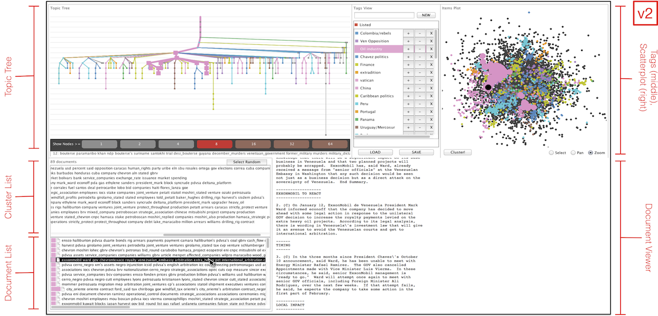Select the Select mode radio button
The width and height of the screenshot is (658, 316).
(552, 153)
